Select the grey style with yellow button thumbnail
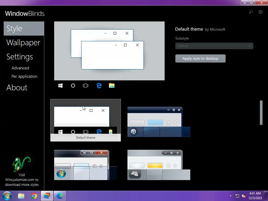Viewport: 268px width, 201px height. point(159,165)
